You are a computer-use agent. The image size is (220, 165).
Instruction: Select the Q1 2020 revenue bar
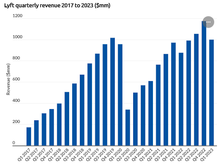point(120,95)
